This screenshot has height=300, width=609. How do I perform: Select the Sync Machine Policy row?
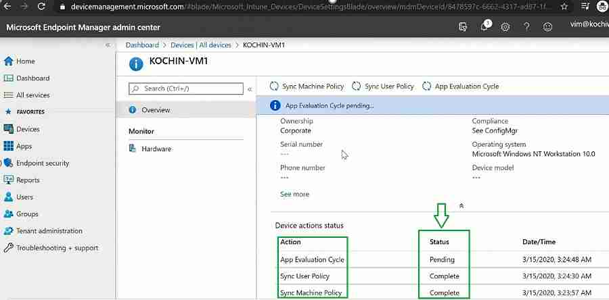(x=442, y=293)
